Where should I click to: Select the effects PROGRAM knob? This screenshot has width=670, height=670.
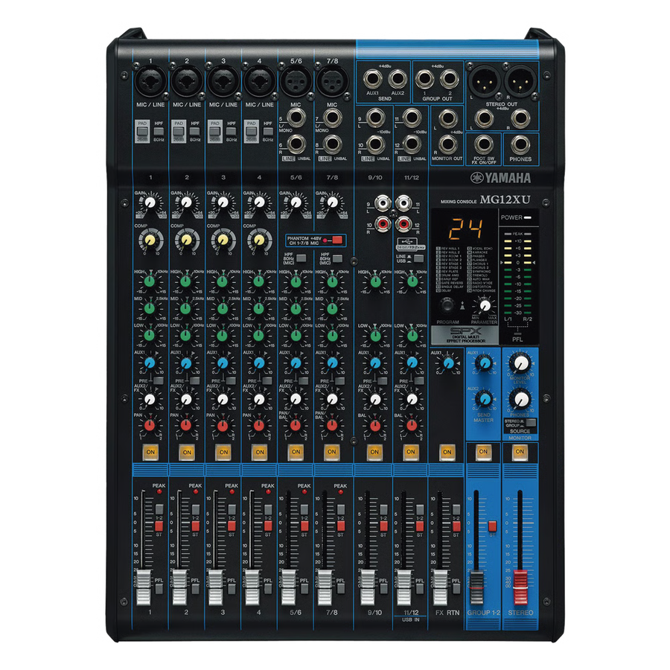pos(447,305)
